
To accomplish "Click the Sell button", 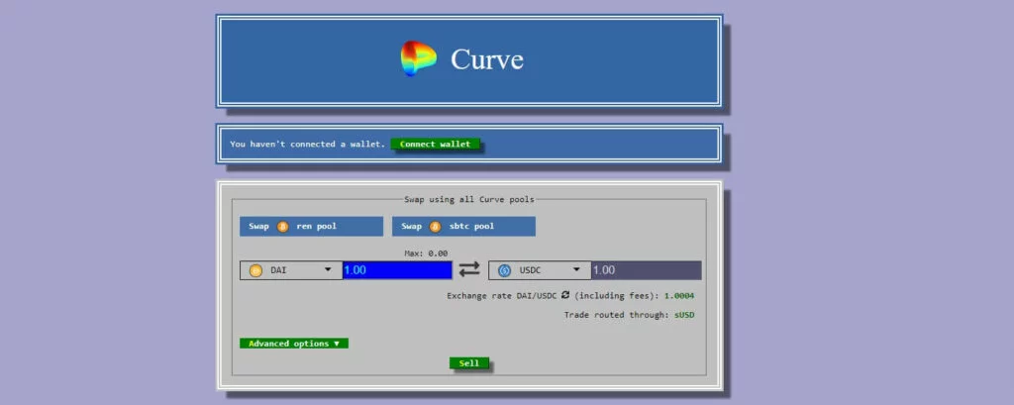I will [x=468, y=363].
